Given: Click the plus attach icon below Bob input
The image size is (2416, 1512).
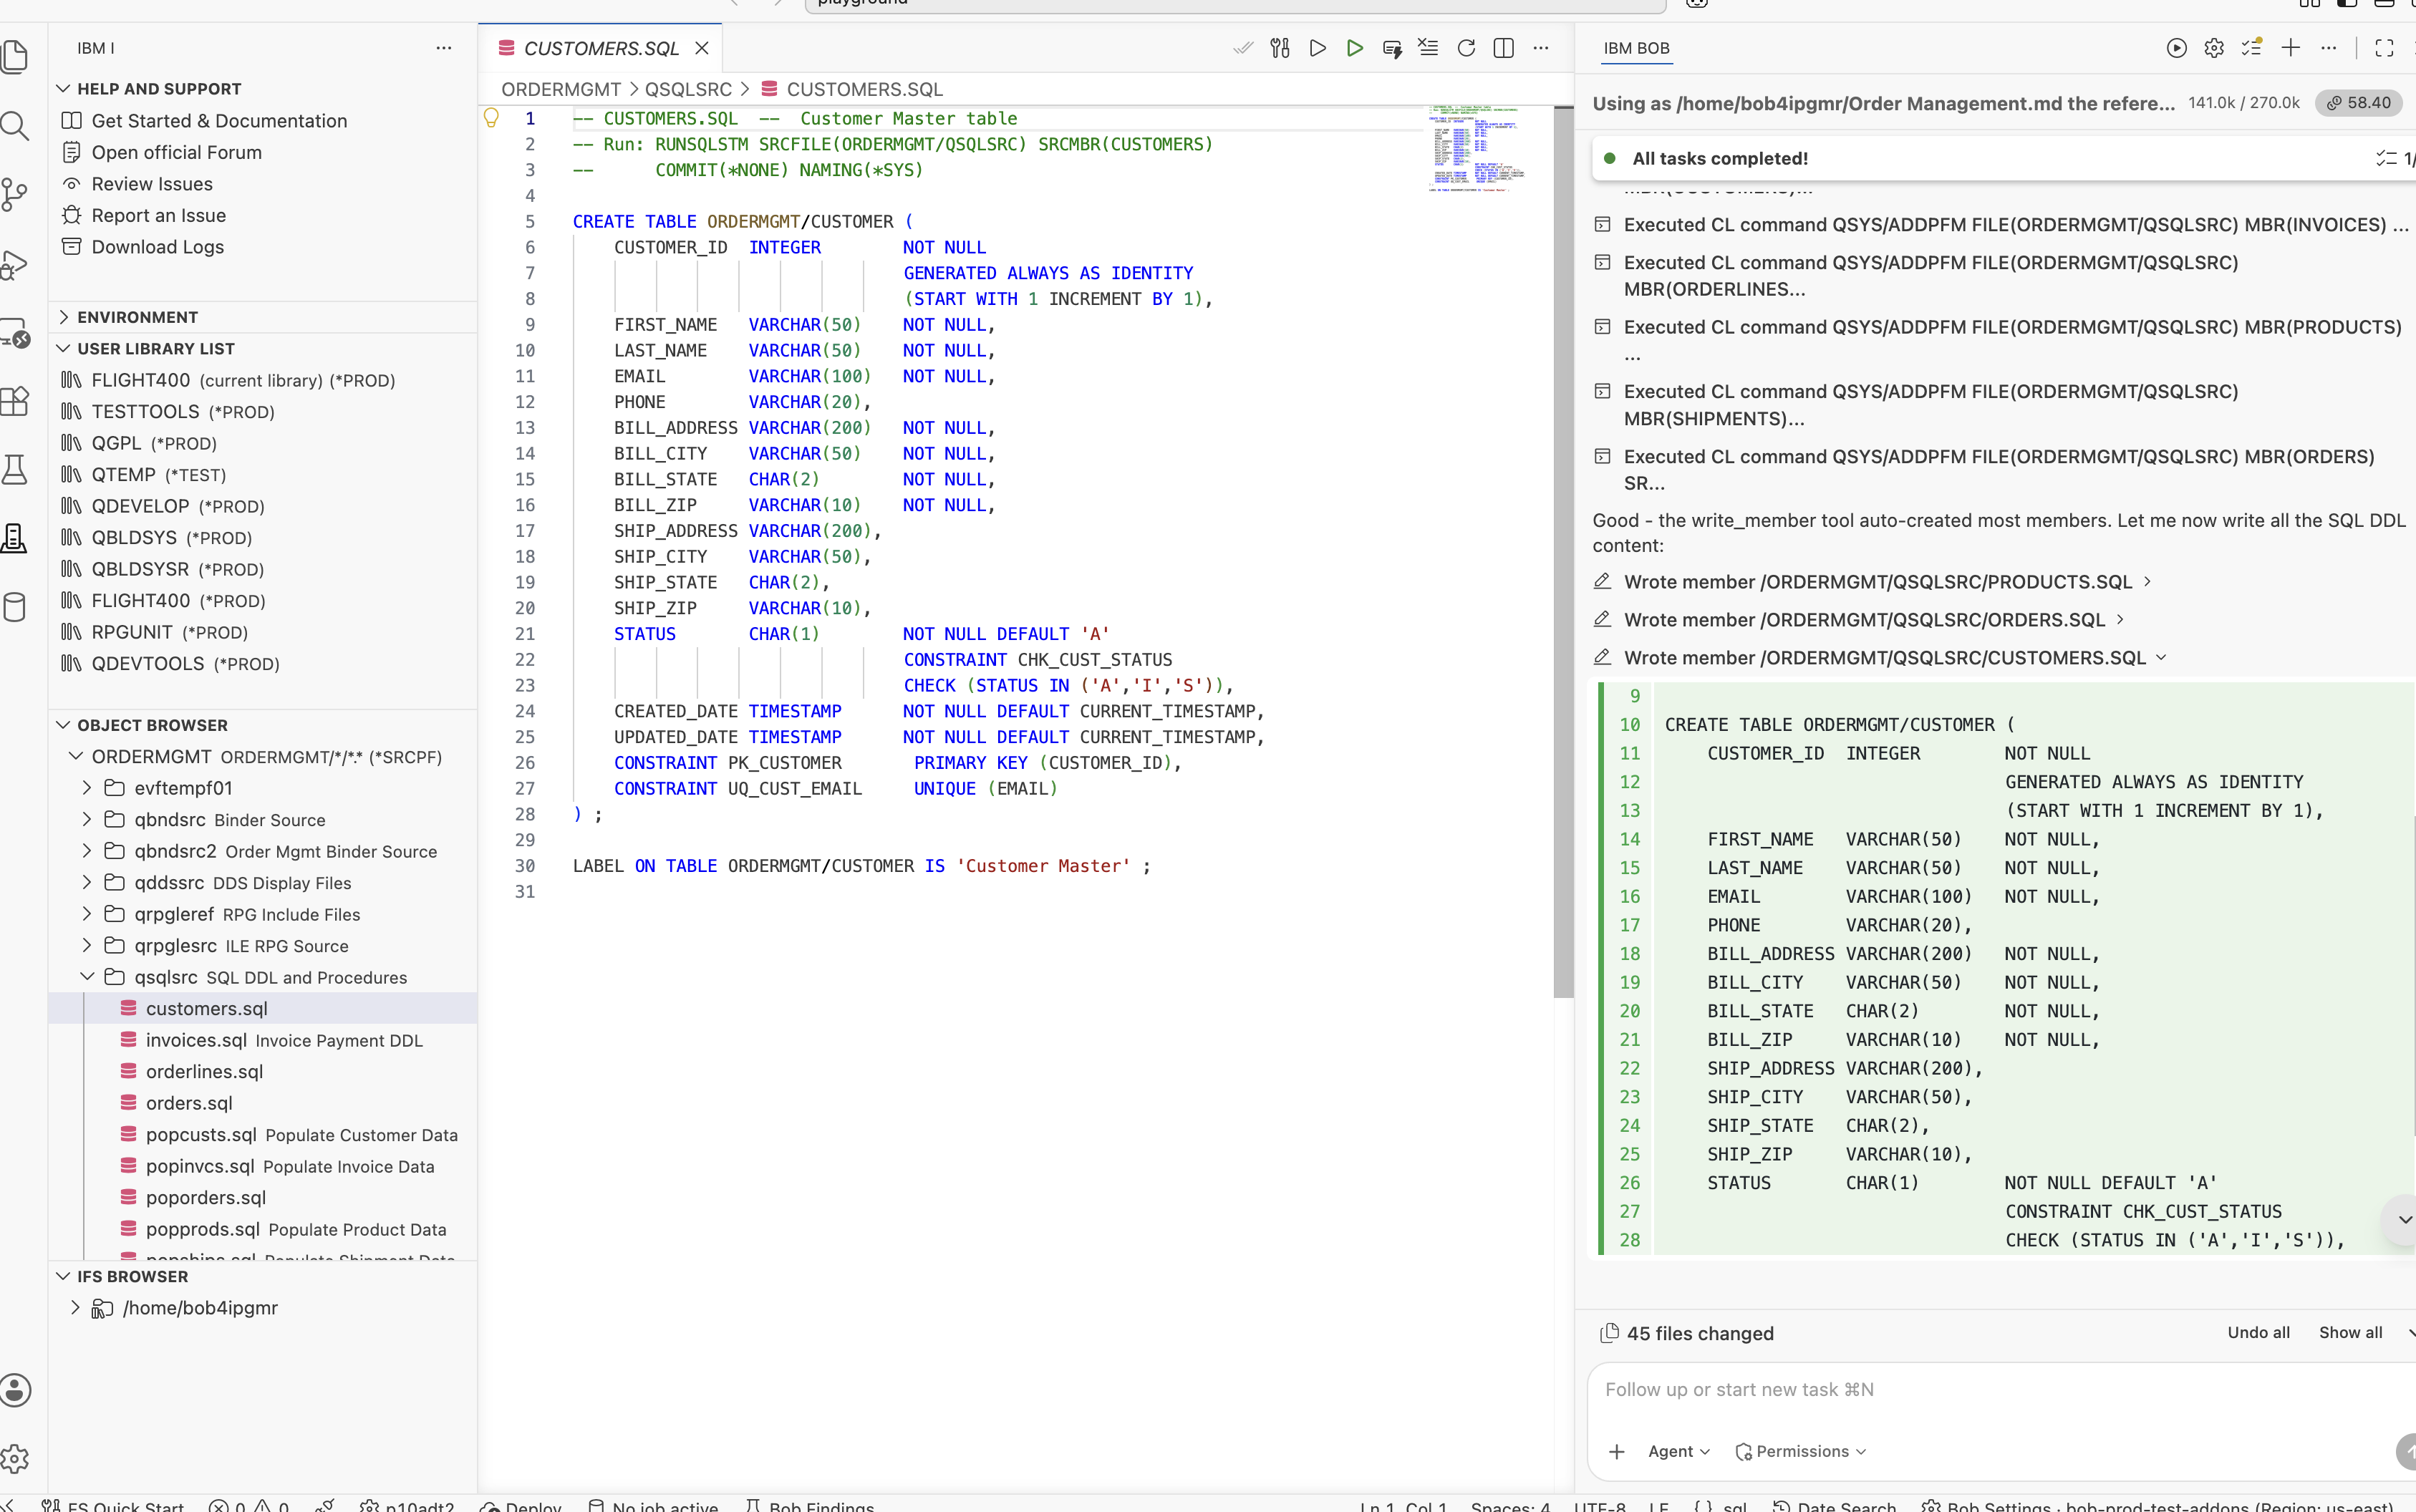Looking at the screenshot, I should point(1617,1451).
